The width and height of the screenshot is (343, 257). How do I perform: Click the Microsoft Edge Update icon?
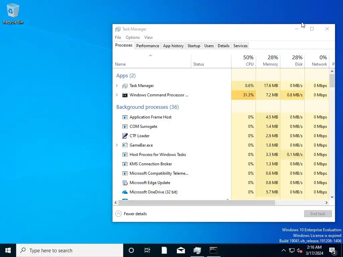click(125, 183)
